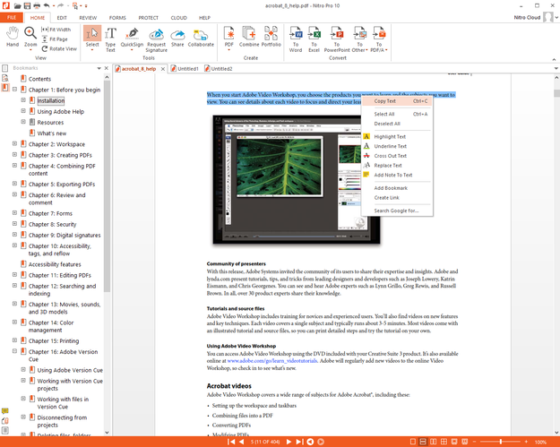Expand Chapter 7: Forms bookmark
Screen dimensions: 560x447
tap(14, 213)
